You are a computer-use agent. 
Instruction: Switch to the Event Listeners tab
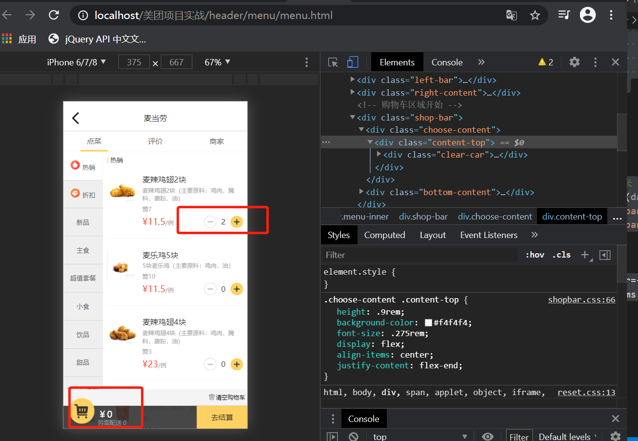click(489, 235)
